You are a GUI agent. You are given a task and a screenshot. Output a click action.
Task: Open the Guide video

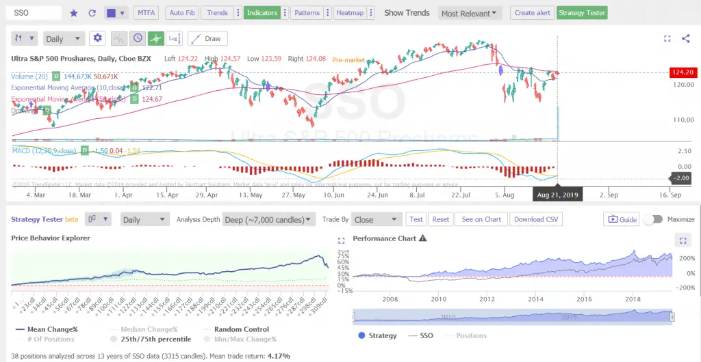pyautogui.click(x=621, y=219)
